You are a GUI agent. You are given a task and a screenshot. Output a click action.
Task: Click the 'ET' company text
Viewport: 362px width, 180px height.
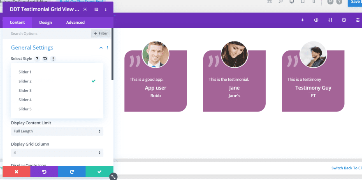(x=313, y=96)
